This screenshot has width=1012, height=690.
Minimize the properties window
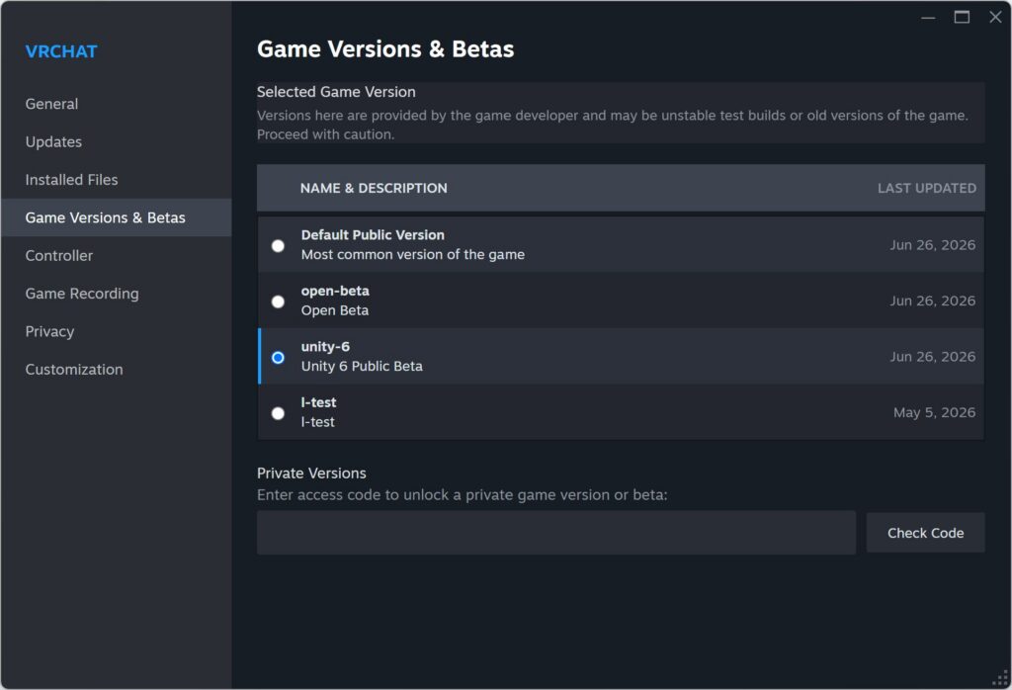[928, 18]
